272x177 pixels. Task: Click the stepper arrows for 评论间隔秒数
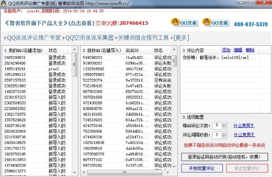click(x=224, y=135)
